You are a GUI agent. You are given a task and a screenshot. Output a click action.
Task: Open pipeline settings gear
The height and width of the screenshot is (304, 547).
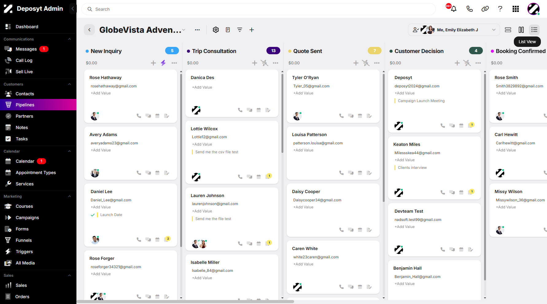pos(216,30)
